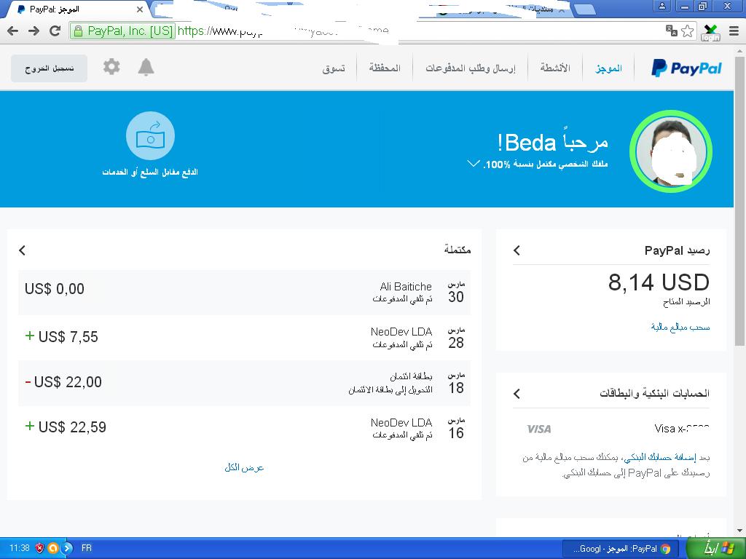
Task: Open the bank accounts and cards chevron
Action: [517, 394]
